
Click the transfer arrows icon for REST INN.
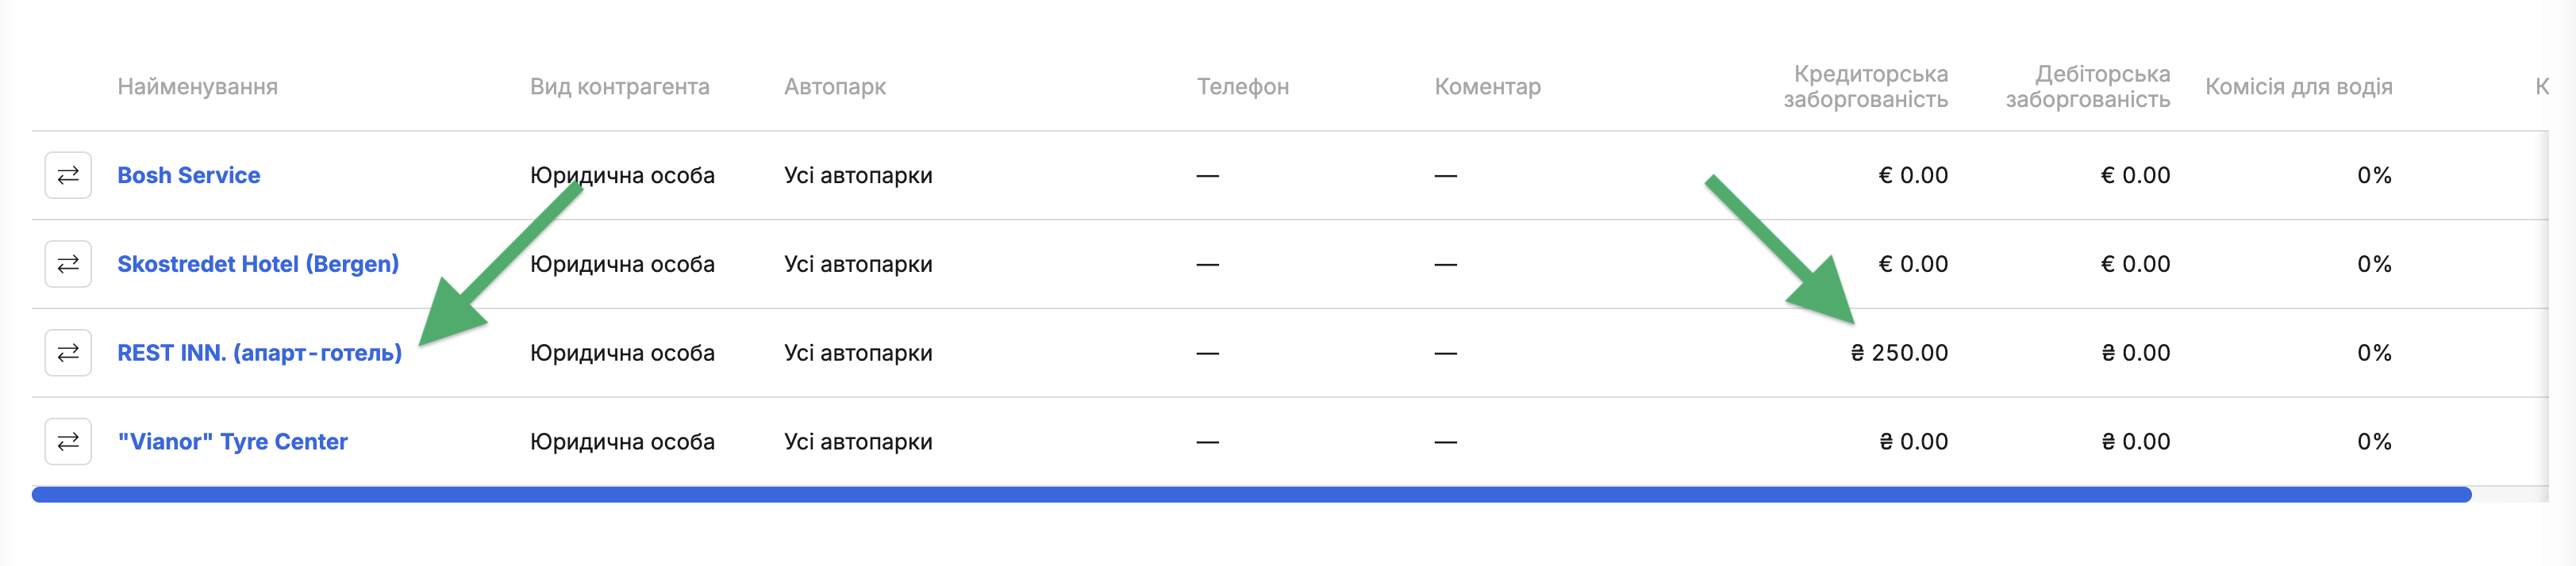tap(68, 354)
